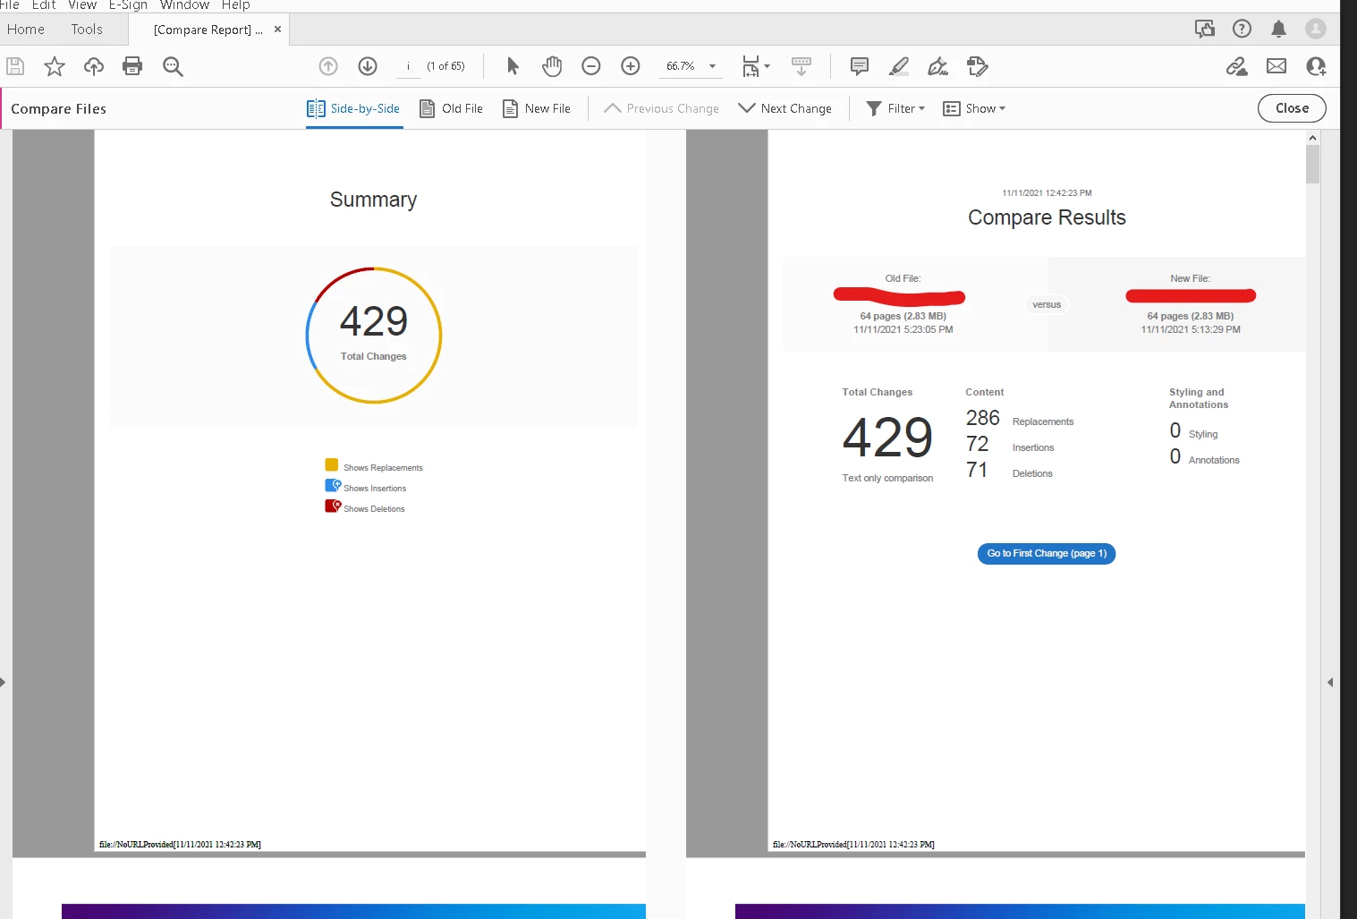Click the upload to cloud icon
1357x919 pixels.
pos(94,66)
